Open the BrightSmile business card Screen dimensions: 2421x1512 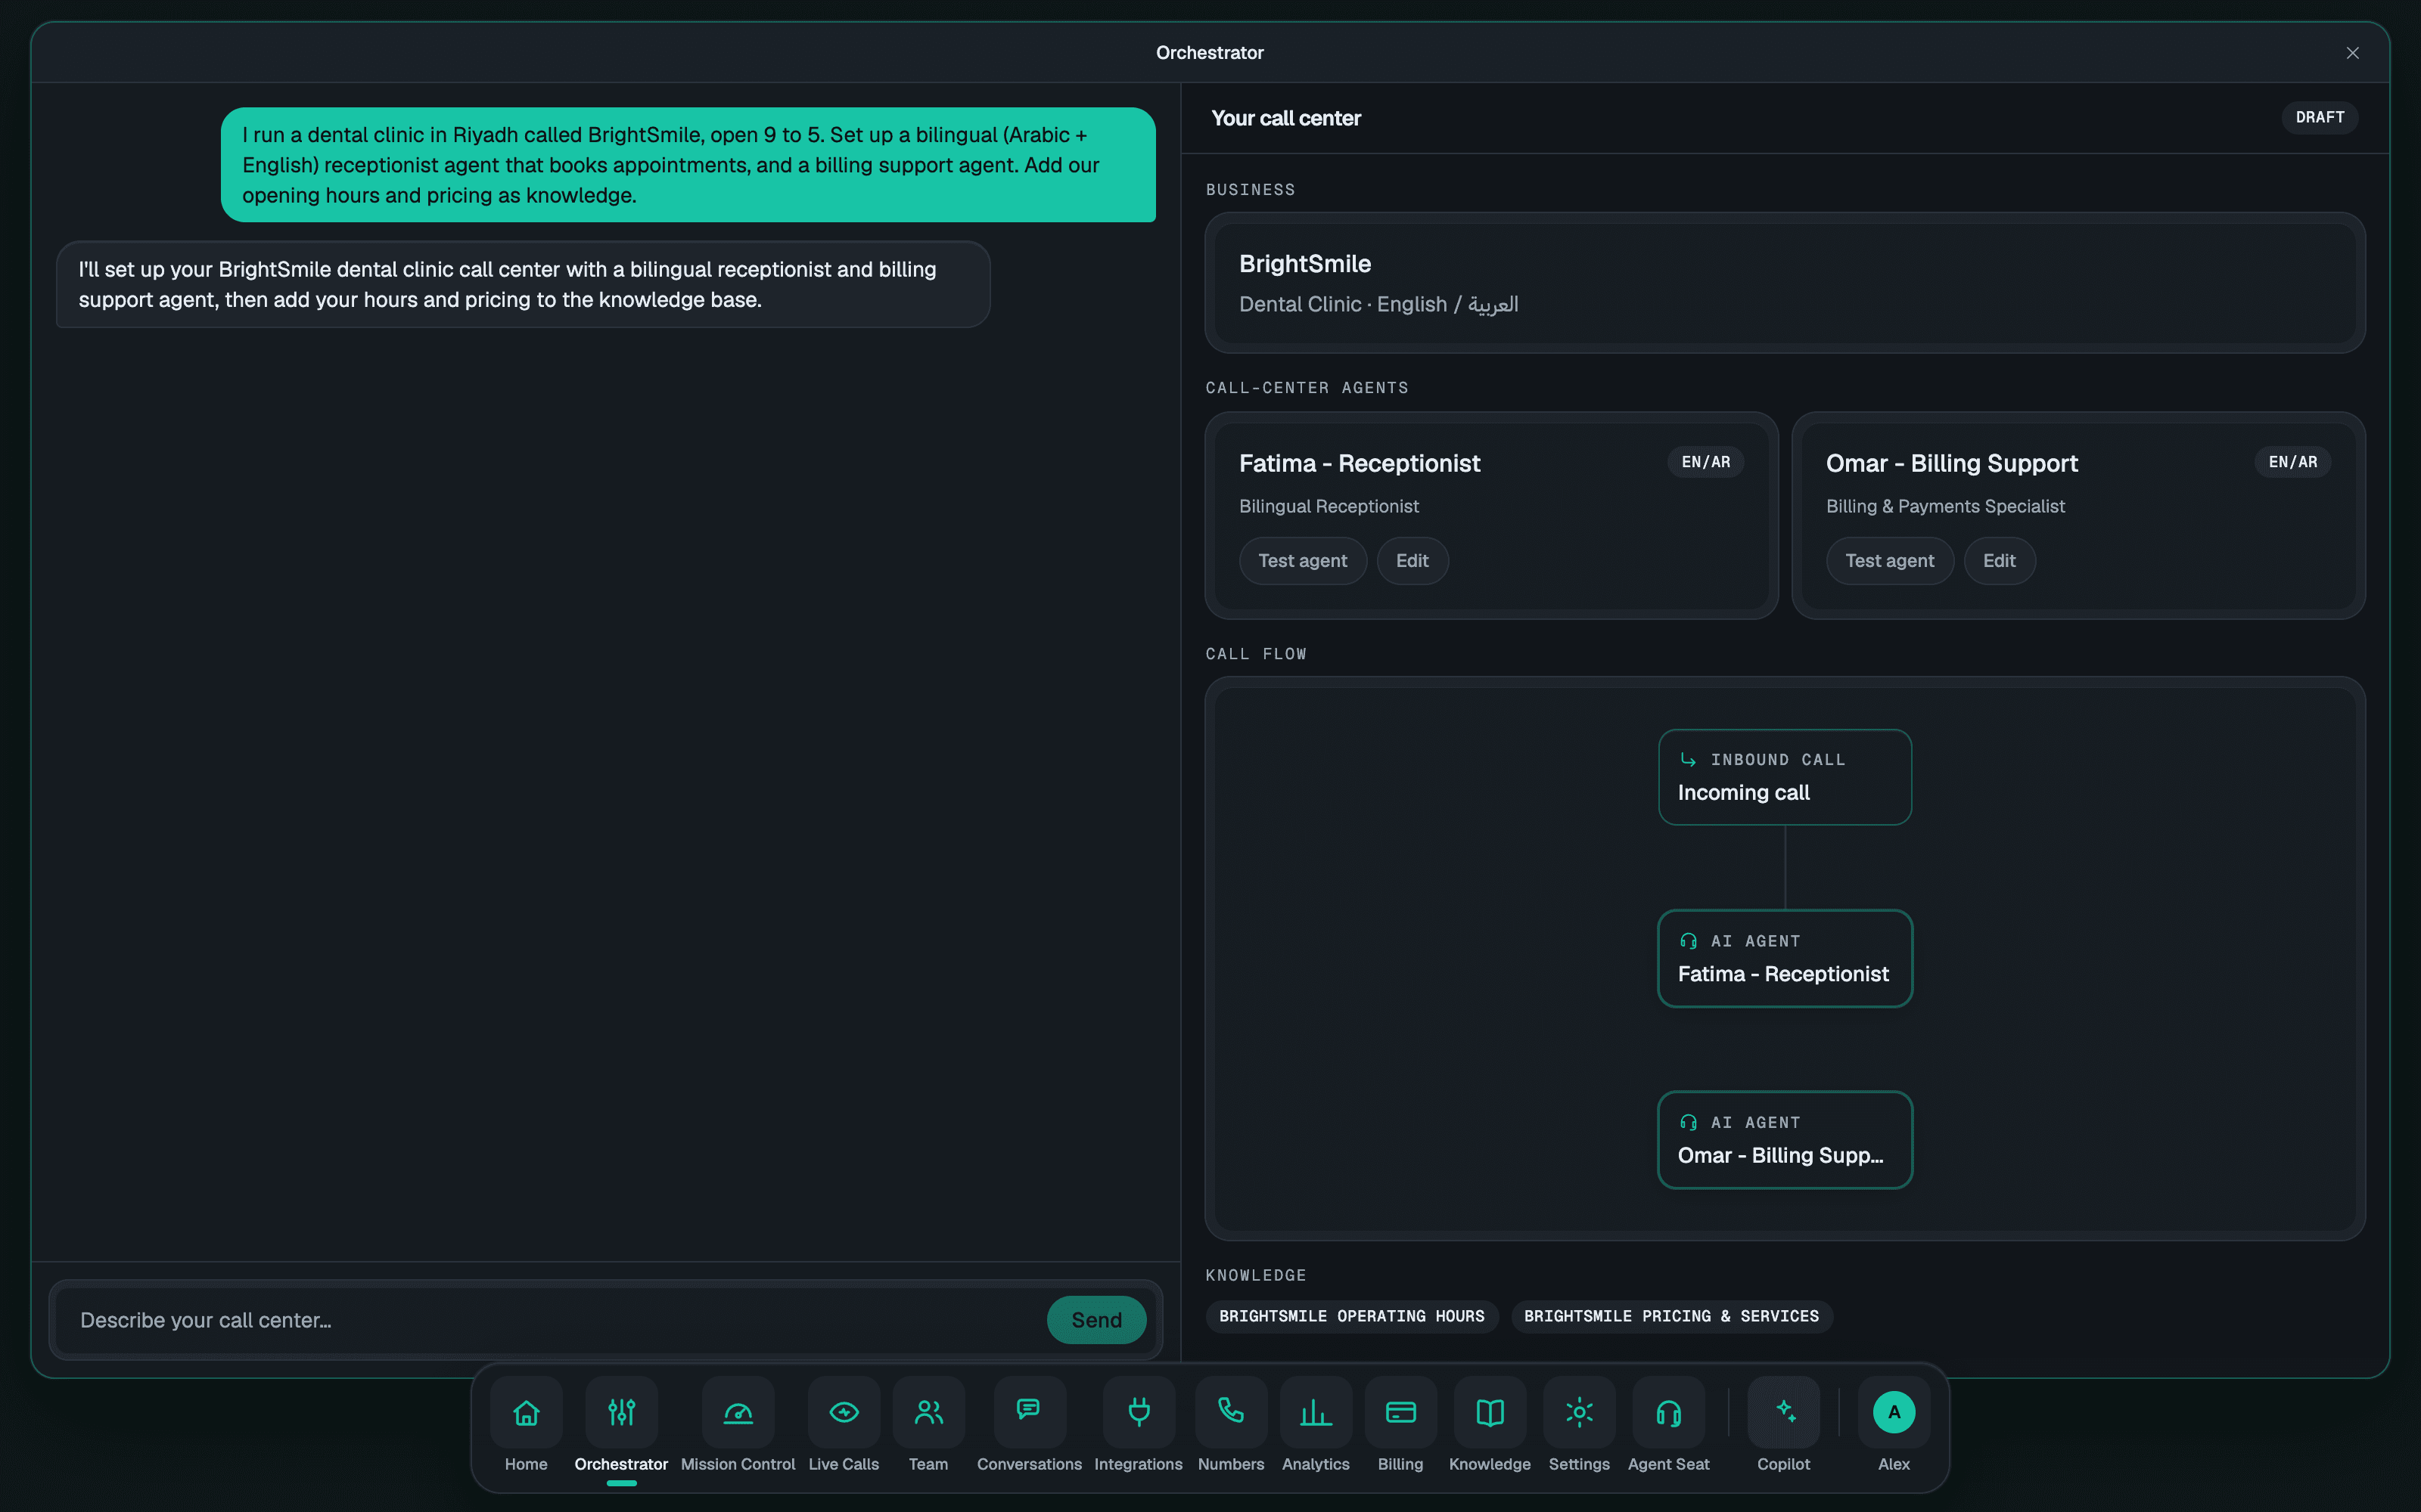[1785, 282]
